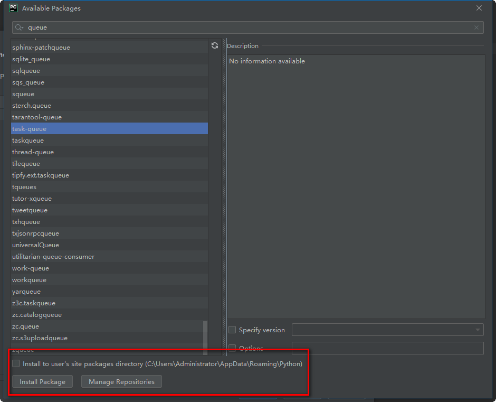This screenshot has width=496, height=402.
Task: Check Install to user's site packages directory
Action: [16, 363]
